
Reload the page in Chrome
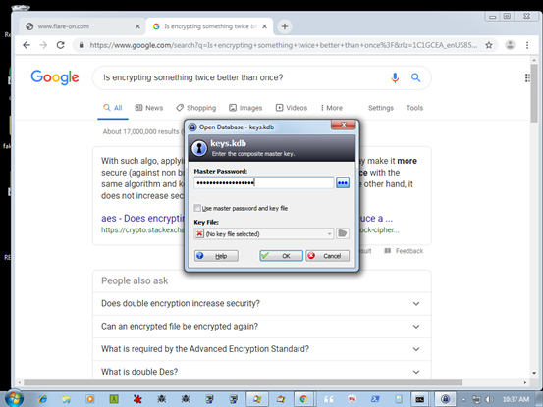coord(61,45)
